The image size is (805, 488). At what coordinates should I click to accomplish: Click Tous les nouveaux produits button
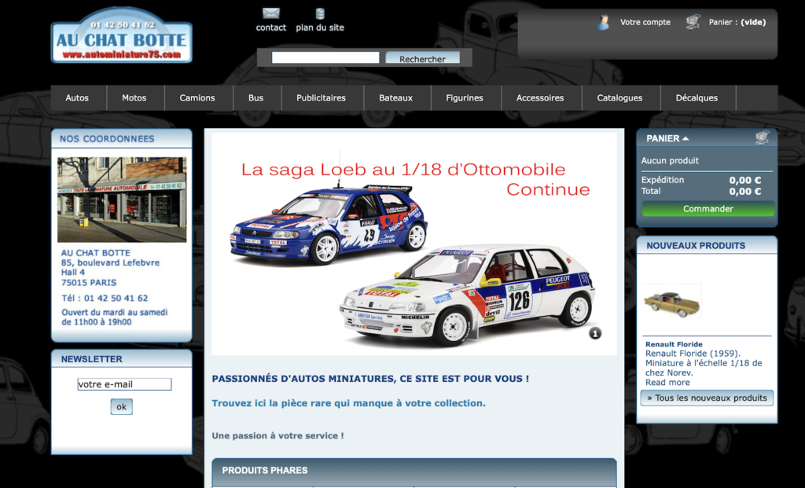point(706,398)
